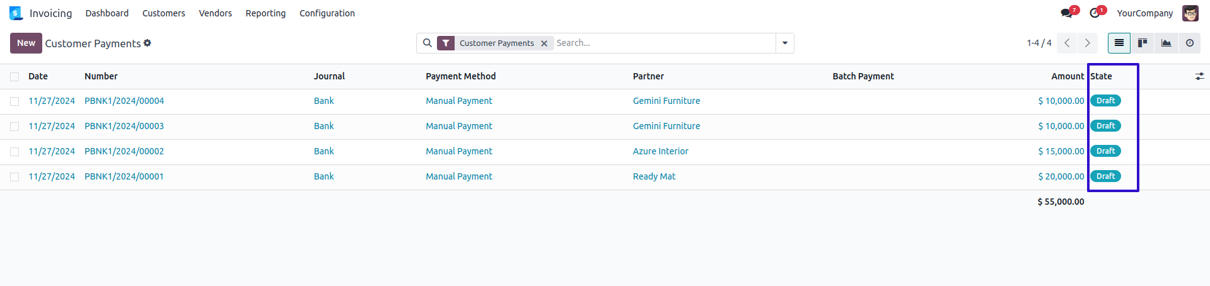The width and height of the screenshot is (1210, 286).
Task: Open the messages chat icon
Action: point(1066,13)
